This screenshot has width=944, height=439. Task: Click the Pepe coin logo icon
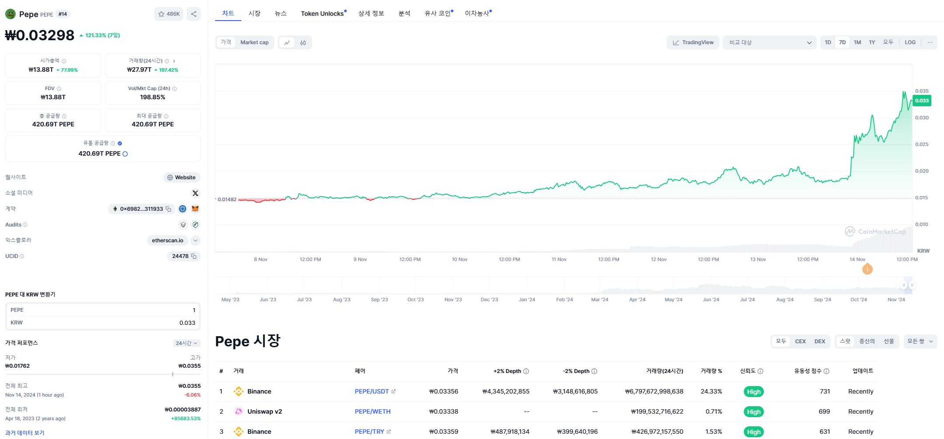[x=10, y=14]
